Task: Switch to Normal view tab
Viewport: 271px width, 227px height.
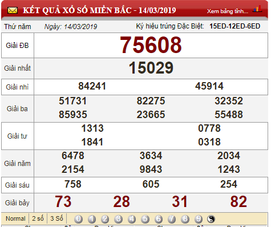Action: pyautogui.click(x=15, y=218)
